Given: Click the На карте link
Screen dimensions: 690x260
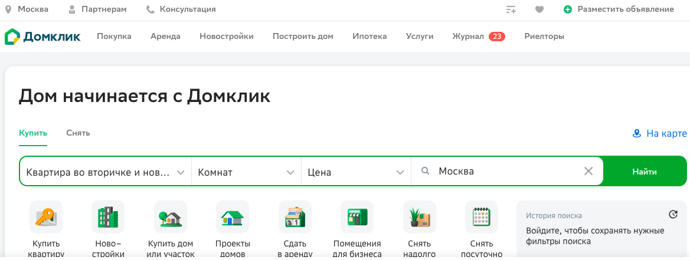Looking at the screenshot, I should (x=666, y=133).
